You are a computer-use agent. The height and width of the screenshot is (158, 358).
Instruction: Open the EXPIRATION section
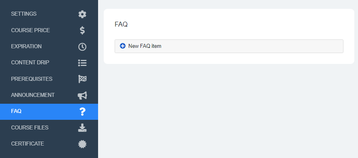click(x=49, y=46)
